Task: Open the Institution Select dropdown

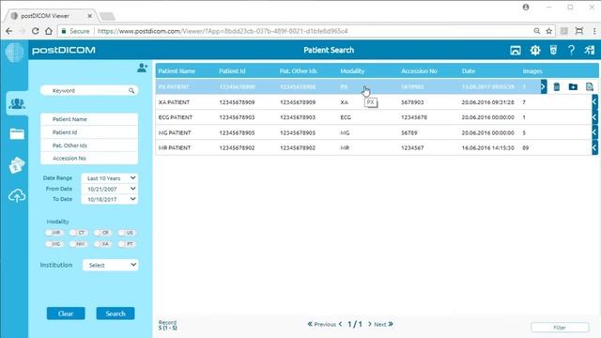Action: (x=111, y=265)
